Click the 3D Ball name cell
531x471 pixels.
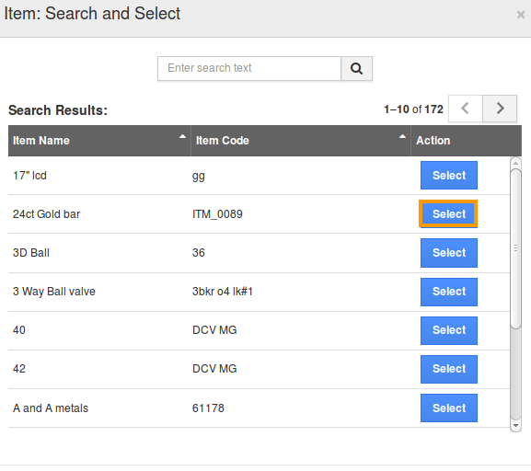[x=31, y=253]
